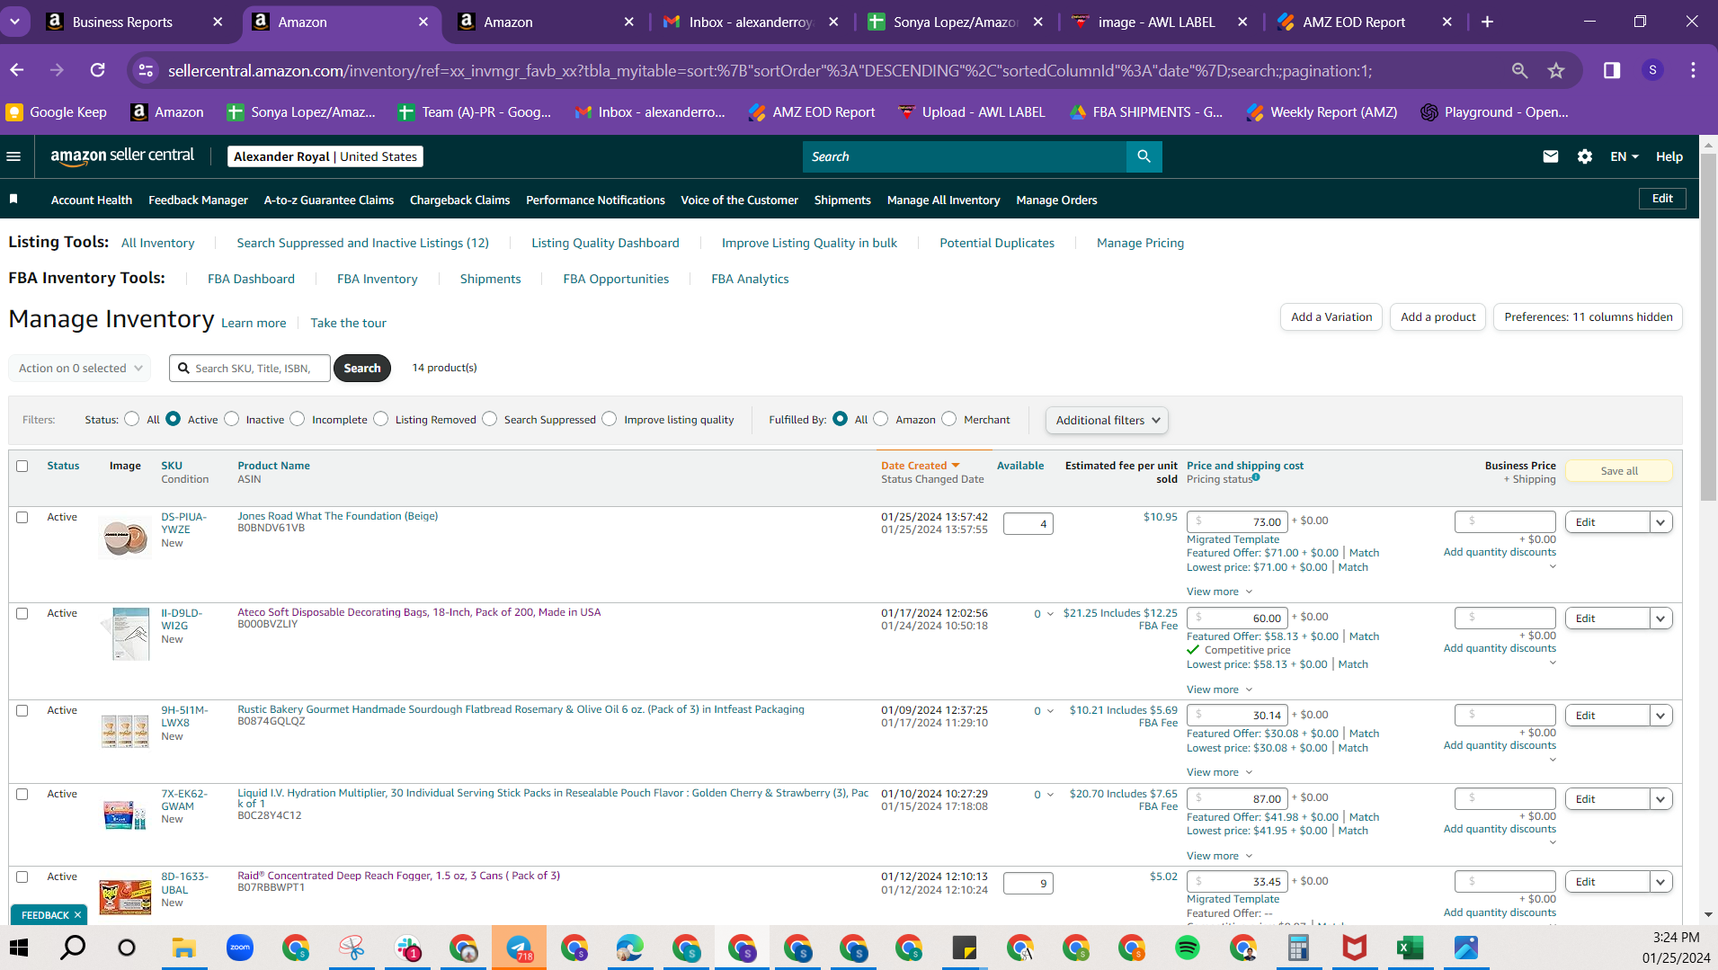The image size is (1718, 970).
Task: Check the Jones Road Foundation row checkbox
Action: 22,517
